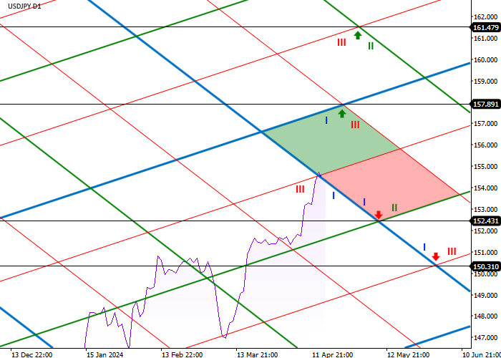Click the 157.000 price axis value
The image size is (501, 358).
tap(487, 123)
